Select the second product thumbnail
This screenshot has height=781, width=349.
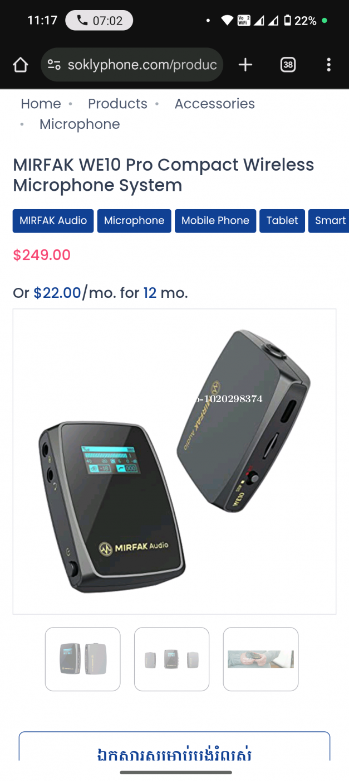click(x=172, y=659)
